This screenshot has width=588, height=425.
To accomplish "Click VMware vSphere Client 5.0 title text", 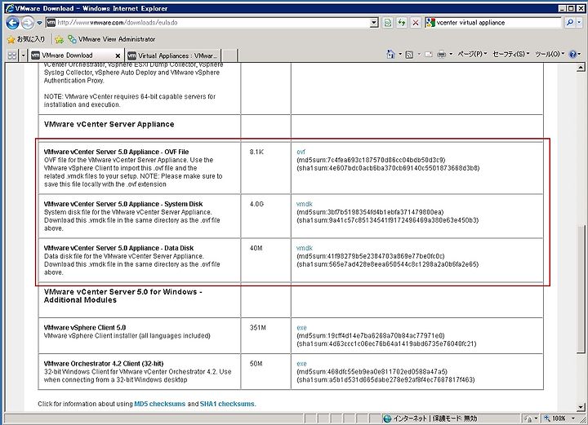I will tap(85, 327).
